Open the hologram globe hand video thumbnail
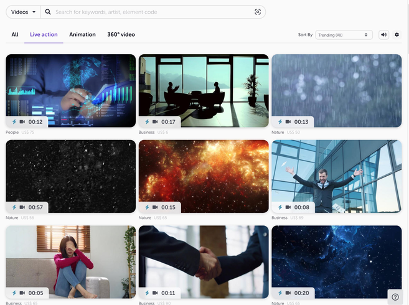This screenshot has height=305, width=409. tap(71, 90)
